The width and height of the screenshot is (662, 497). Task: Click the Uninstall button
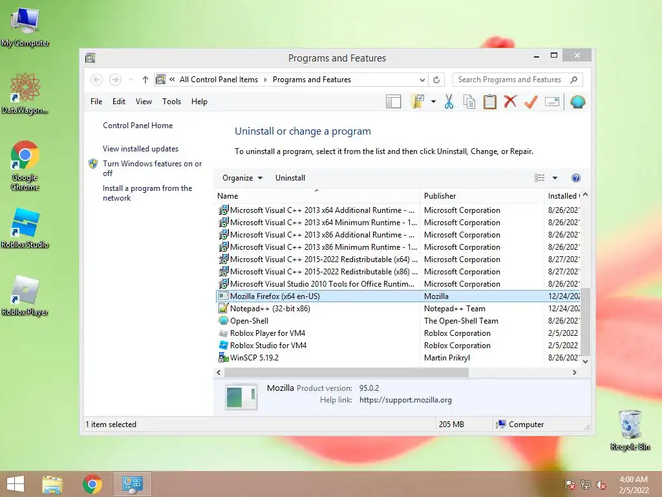(x=290, y=178)
